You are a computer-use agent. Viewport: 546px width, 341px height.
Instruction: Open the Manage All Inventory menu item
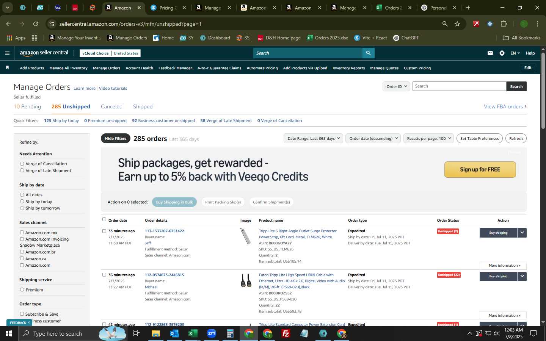[68, 68]
